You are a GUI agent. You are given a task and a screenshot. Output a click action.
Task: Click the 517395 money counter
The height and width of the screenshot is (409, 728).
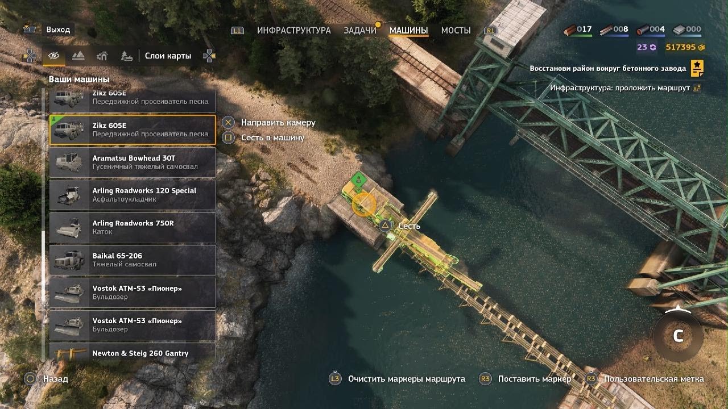[685, 47]
